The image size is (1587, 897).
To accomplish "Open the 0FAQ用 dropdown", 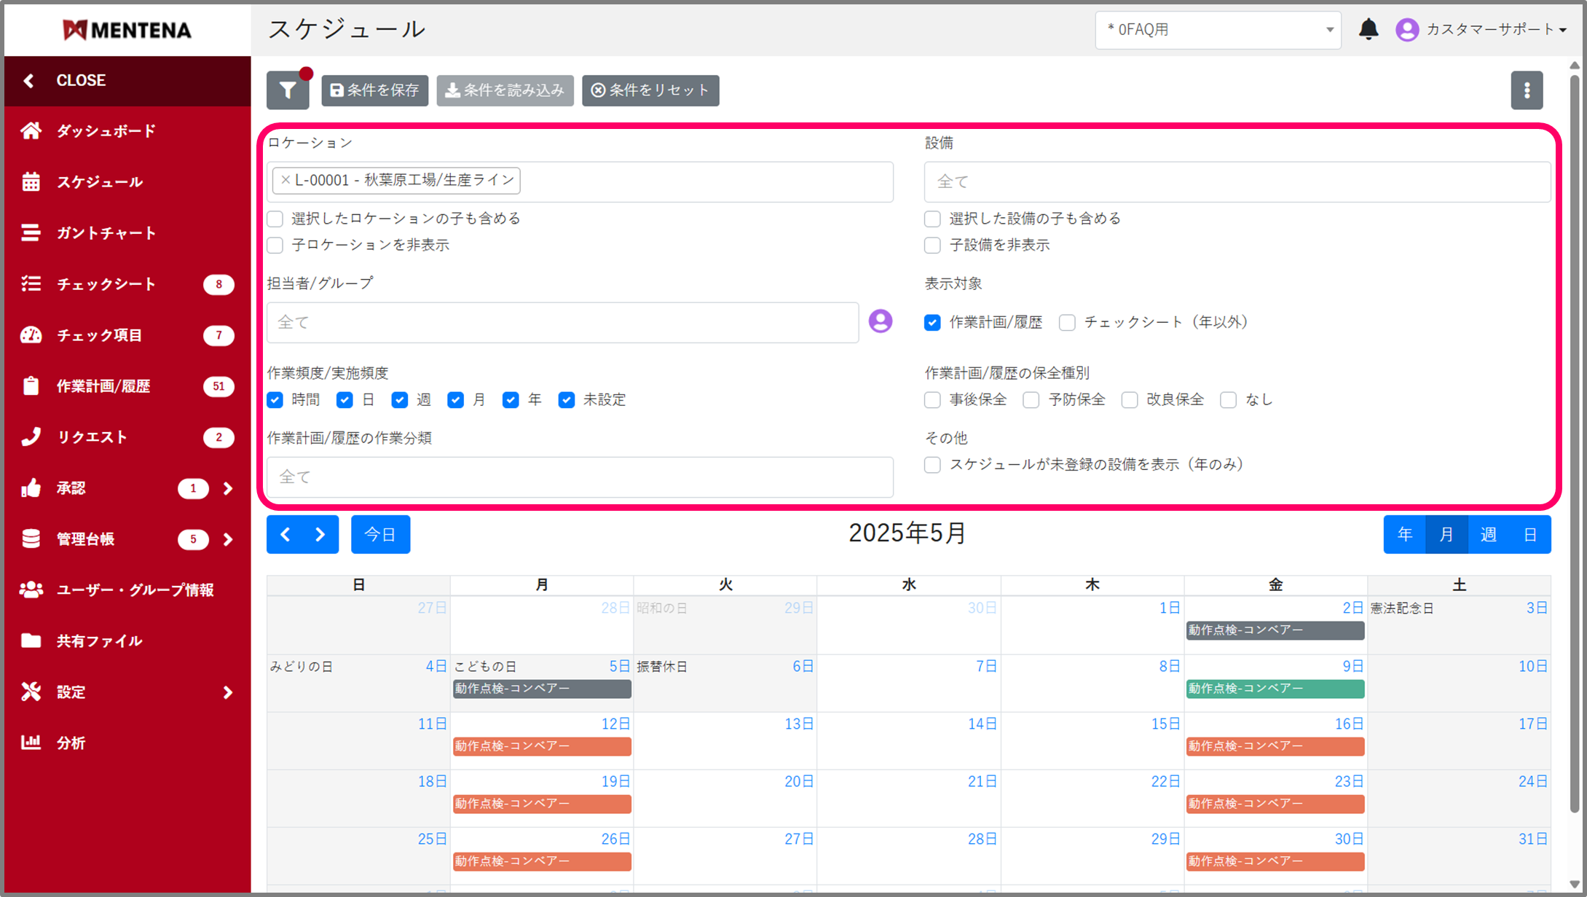I will coord(1217,30).
